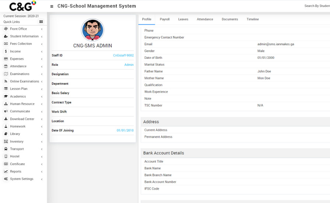Expand the Student Information menu chevron
The image size is (330, 203).
tap(42, 36)
